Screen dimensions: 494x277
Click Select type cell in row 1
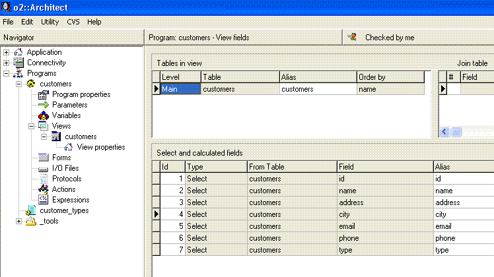click(x=216, y=179)
